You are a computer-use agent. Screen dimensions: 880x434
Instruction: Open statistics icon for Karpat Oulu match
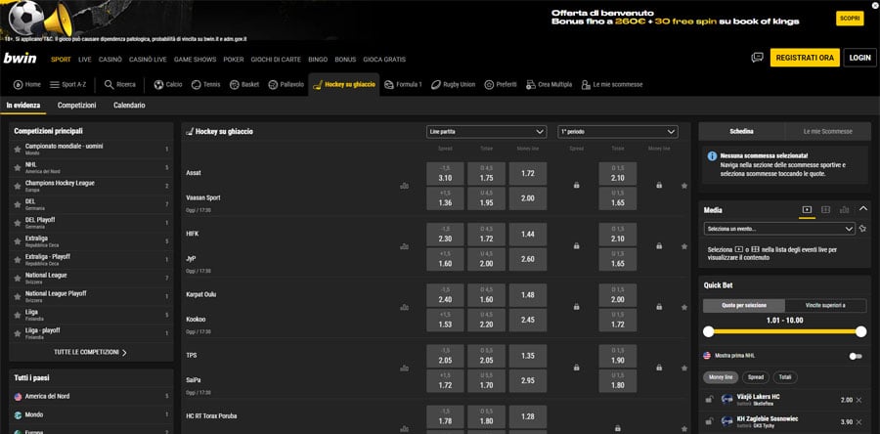click(x=405, y=307)
